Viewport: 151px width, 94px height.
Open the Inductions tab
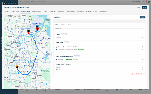[61, 12]
